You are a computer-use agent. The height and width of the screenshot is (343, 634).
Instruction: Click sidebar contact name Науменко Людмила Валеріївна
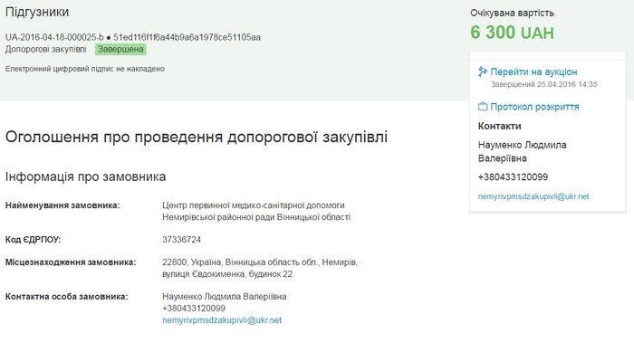tap(522, 151)
